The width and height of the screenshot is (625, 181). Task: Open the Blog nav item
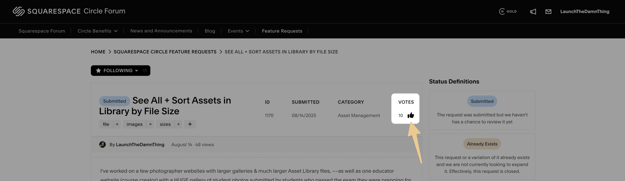coord(210,31)
